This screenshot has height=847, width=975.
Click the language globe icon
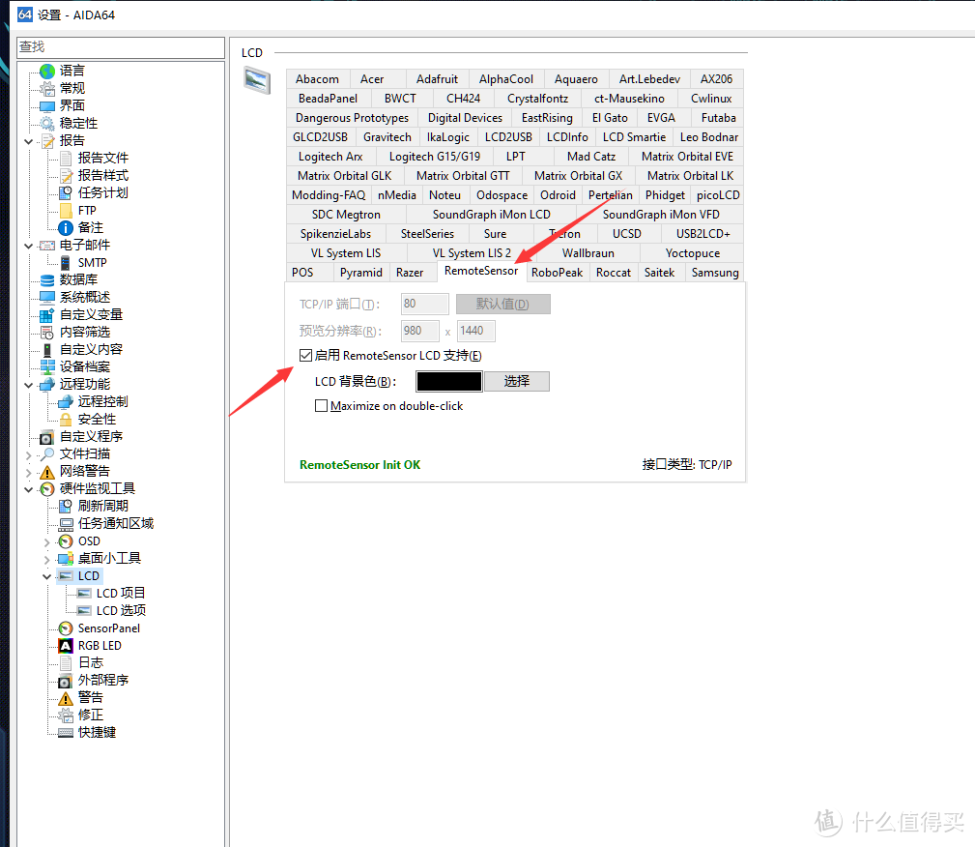pos(47,71)
